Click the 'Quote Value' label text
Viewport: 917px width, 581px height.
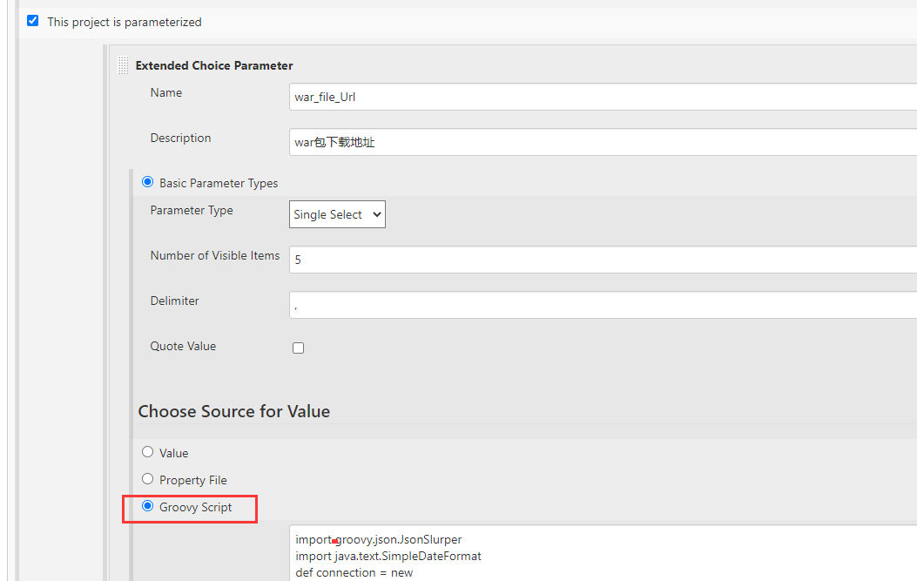(183, 347)
